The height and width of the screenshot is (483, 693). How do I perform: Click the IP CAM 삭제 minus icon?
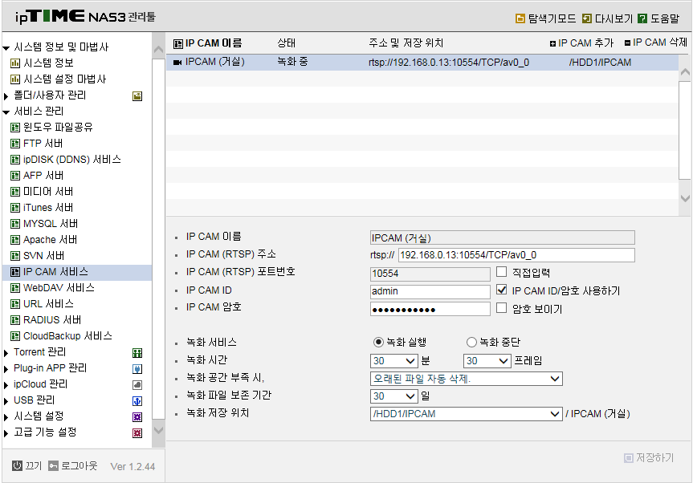click(x=627, y=43)
